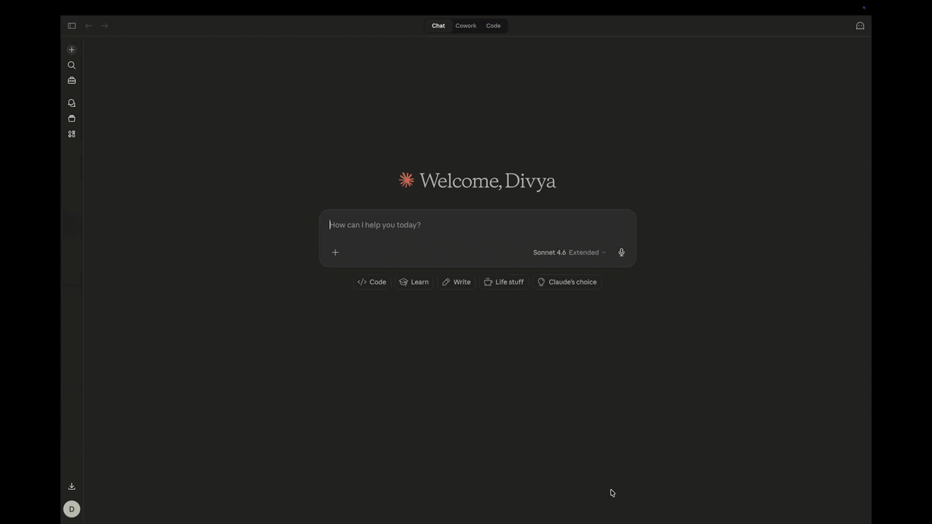Add attachment with the composer plus icon
932x524 pixels.
tap(335, 253)
